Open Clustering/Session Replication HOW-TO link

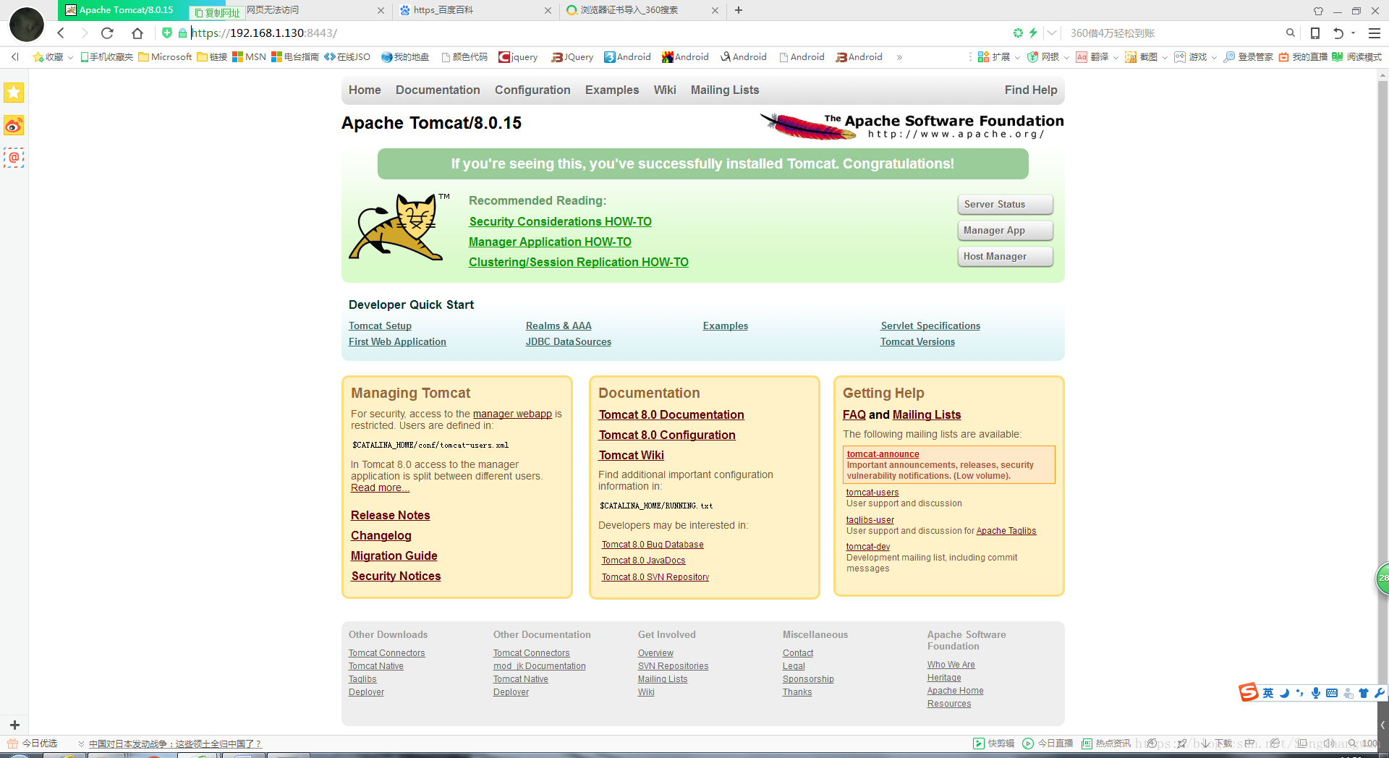(579, 262)
